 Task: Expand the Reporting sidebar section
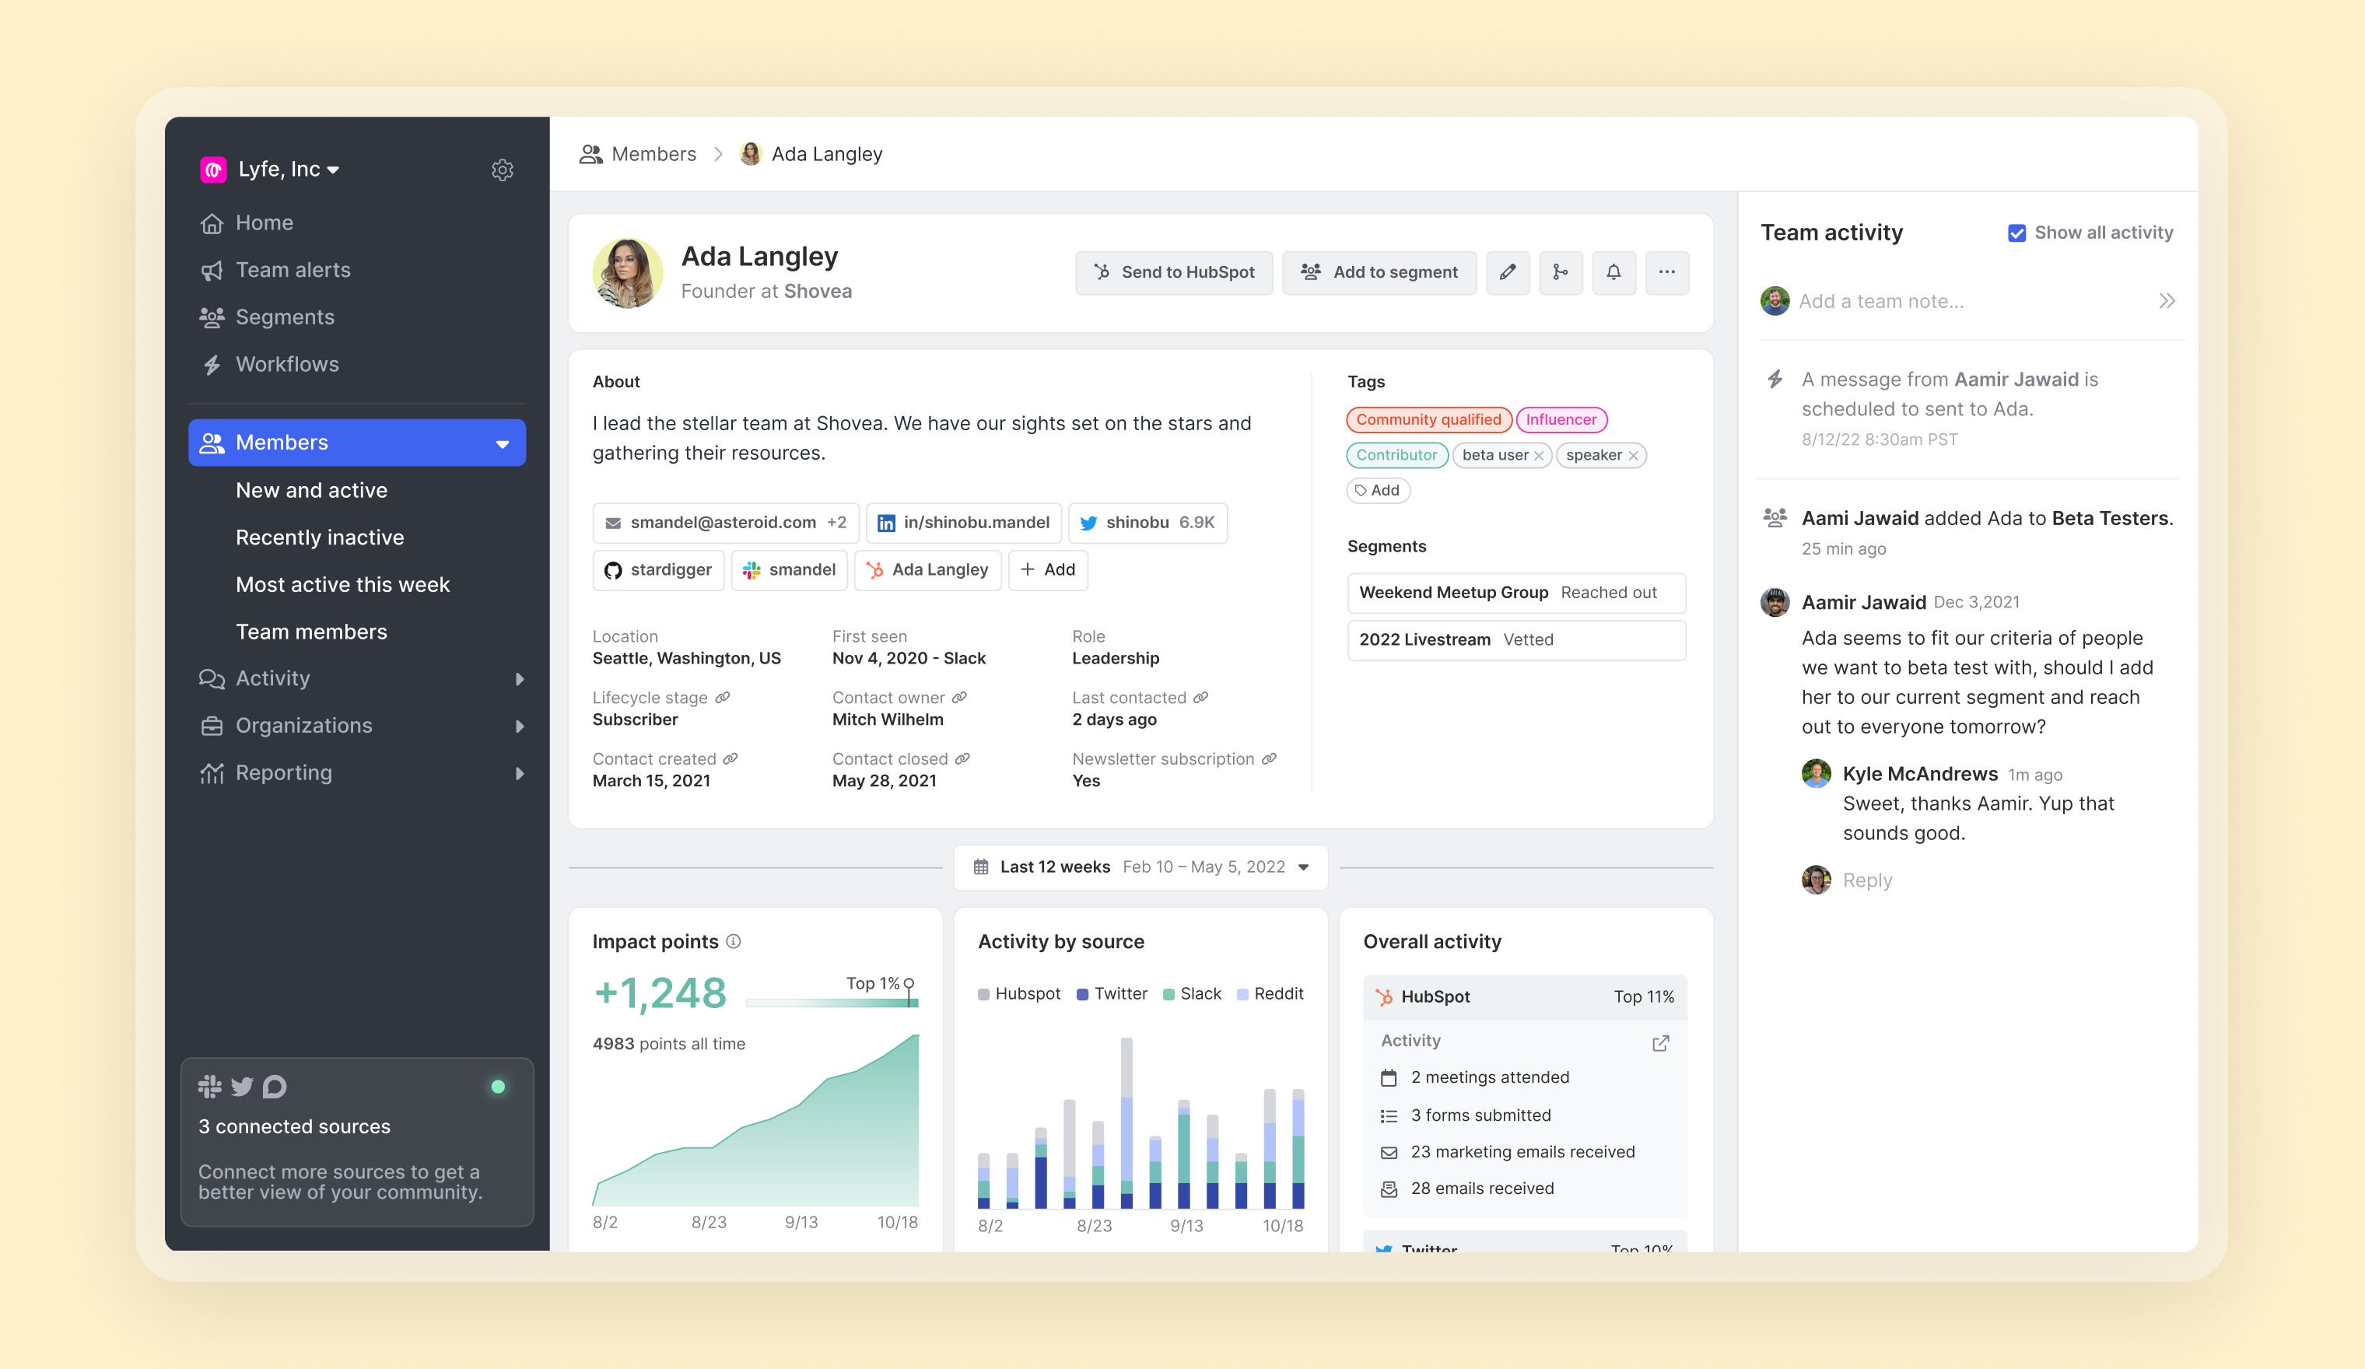coord(519,773)
